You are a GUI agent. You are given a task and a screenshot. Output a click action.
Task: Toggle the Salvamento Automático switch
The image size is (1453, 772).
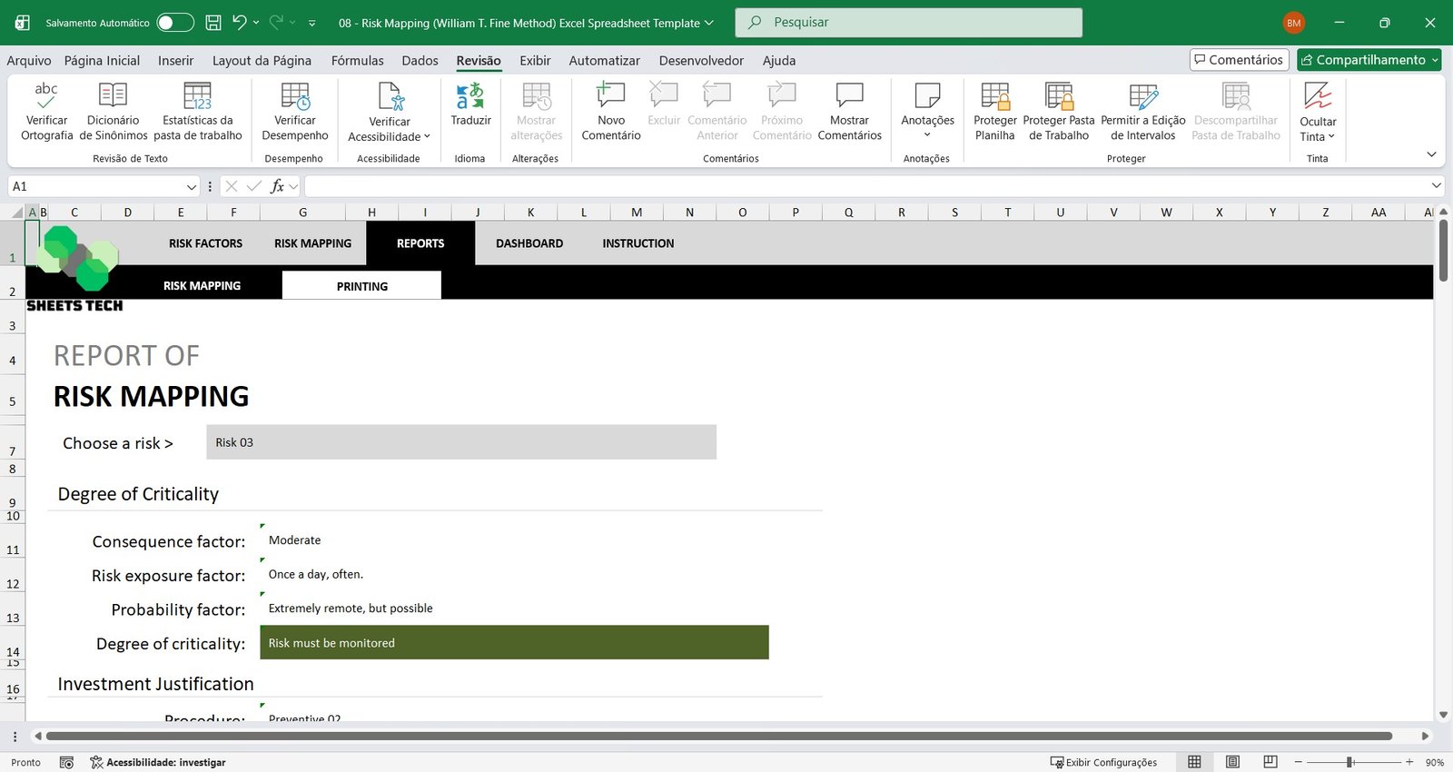[x=174, y=23]
